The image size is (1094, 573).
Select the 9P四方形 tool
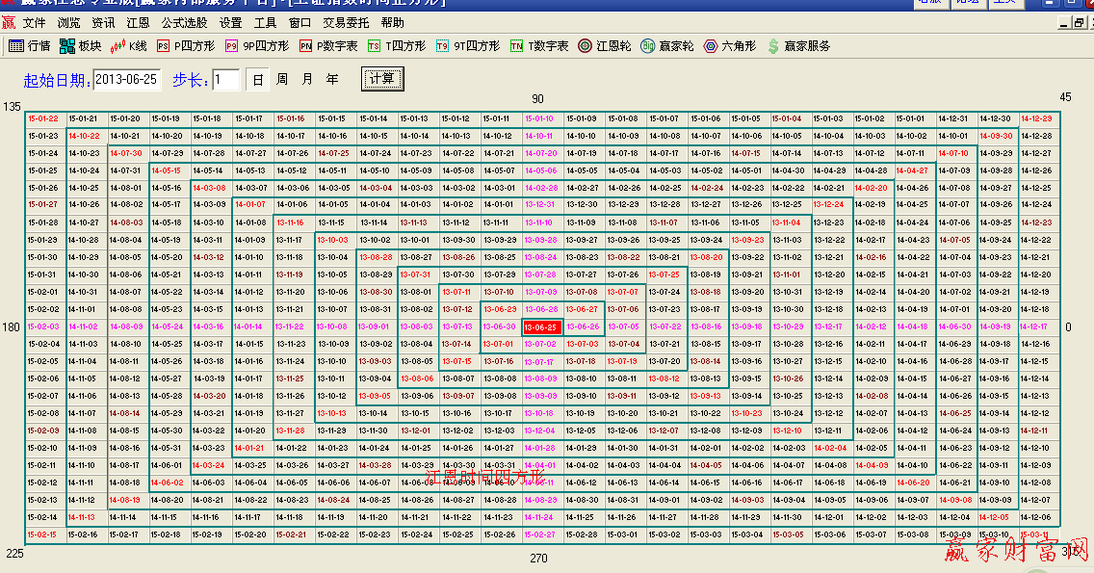click(x=256, y=45)
